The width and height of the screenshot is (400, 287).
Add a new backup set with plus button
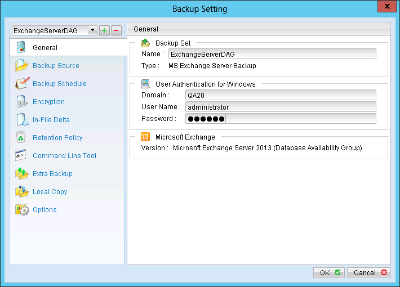104,30
